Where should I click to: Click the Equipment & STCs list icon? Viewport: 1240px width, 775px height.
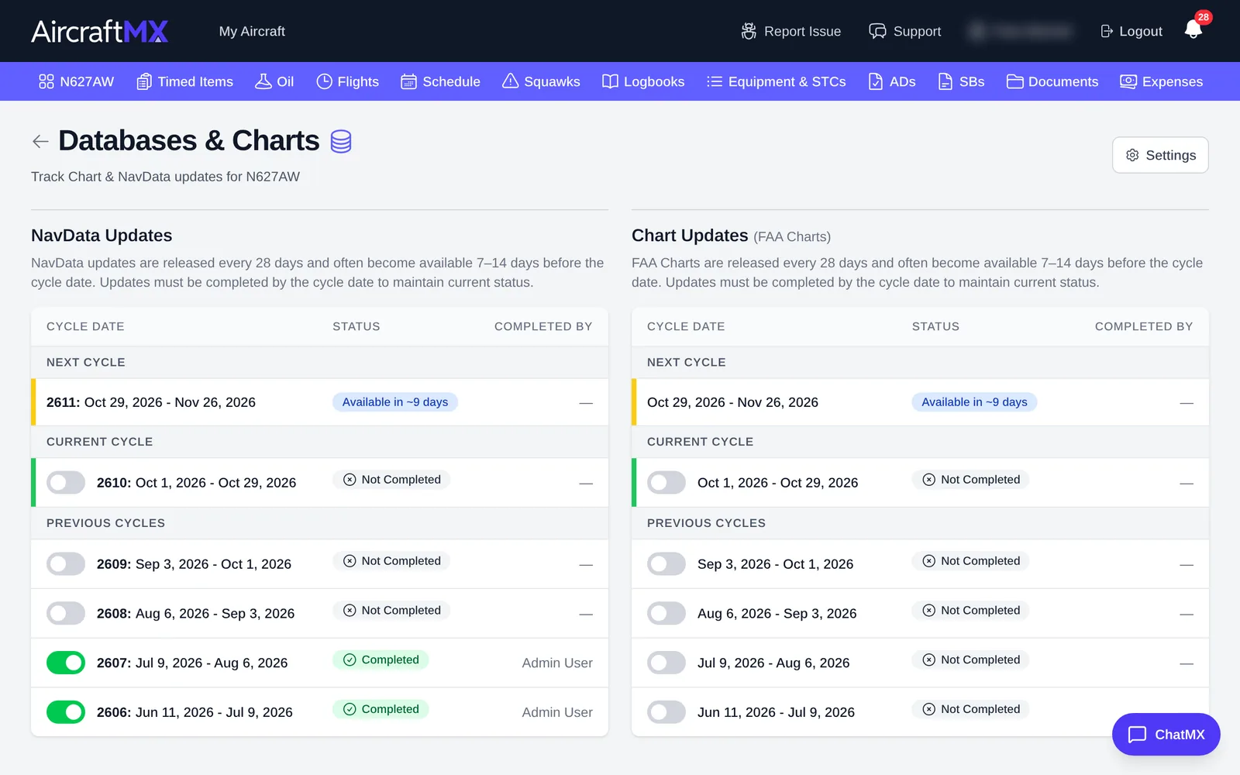point(715,81)
